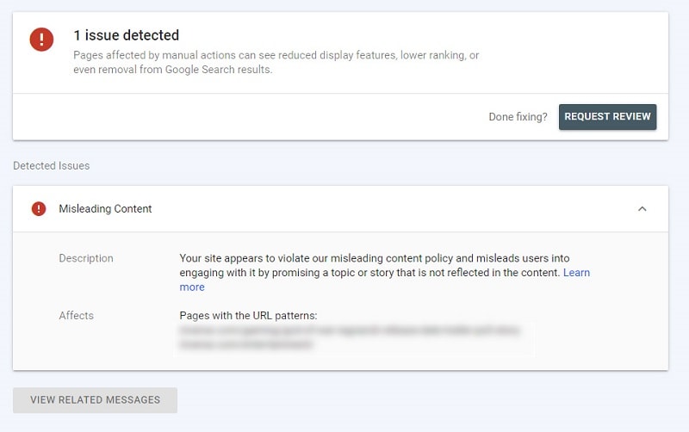This screenshot has width=689, height=432.
Task: Open VIEW RELATED MESSAGES
Action: tap(95, 400)
